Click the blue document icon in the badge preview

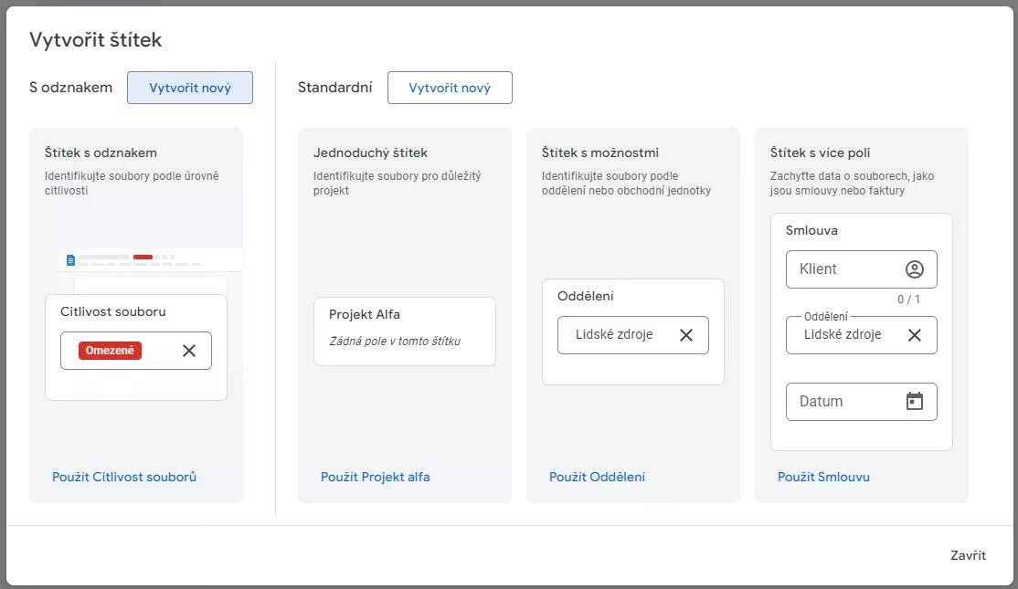[x=70, y=260]
